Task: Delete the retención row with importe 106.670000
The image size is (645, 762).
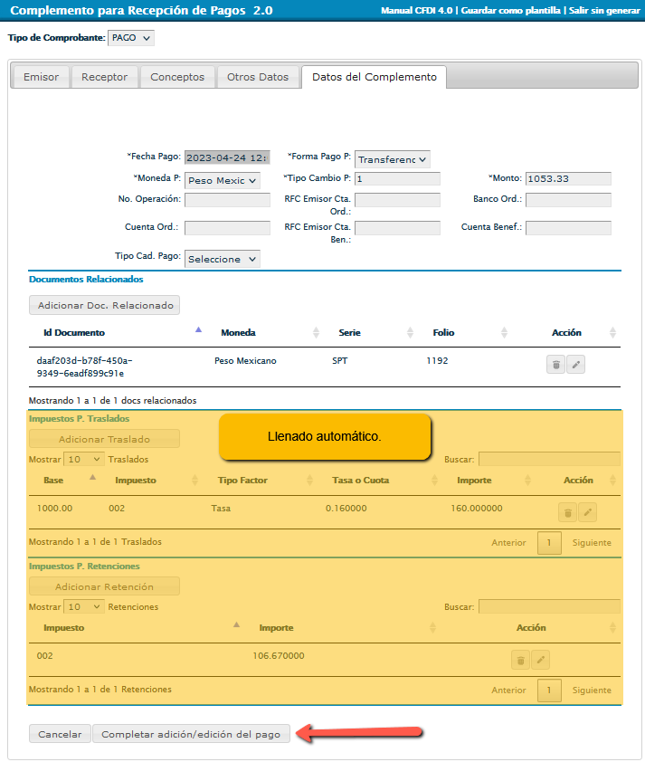Action: tap(520, 661)
